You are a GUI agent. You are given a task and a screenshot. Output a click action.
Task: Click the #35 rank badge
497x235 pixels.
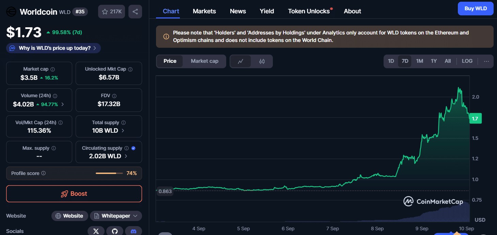pos(80,12)
